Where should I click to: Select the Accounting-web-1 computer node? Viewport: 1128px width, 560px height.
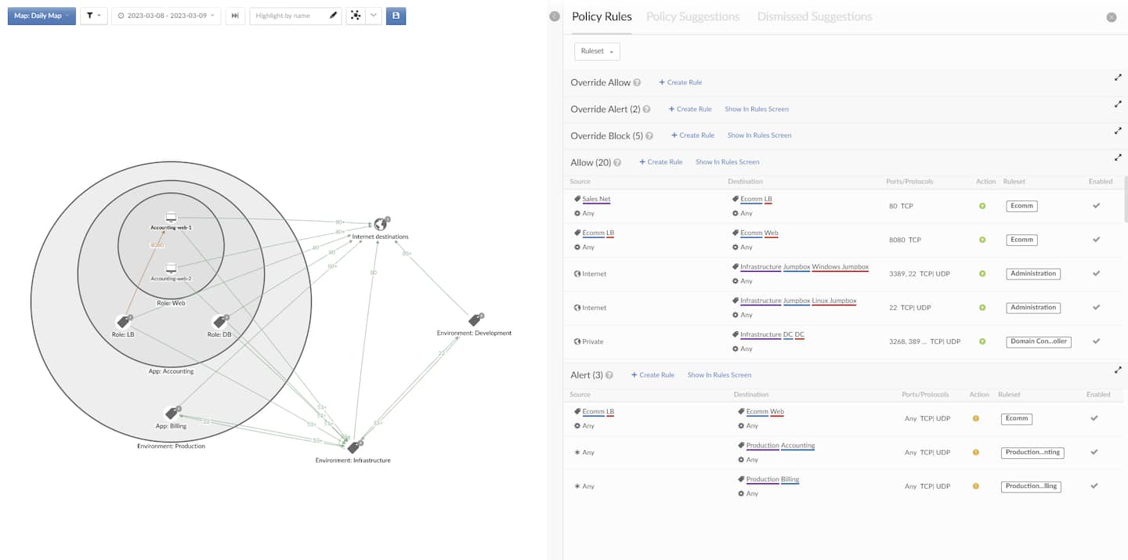pos(171,217)
